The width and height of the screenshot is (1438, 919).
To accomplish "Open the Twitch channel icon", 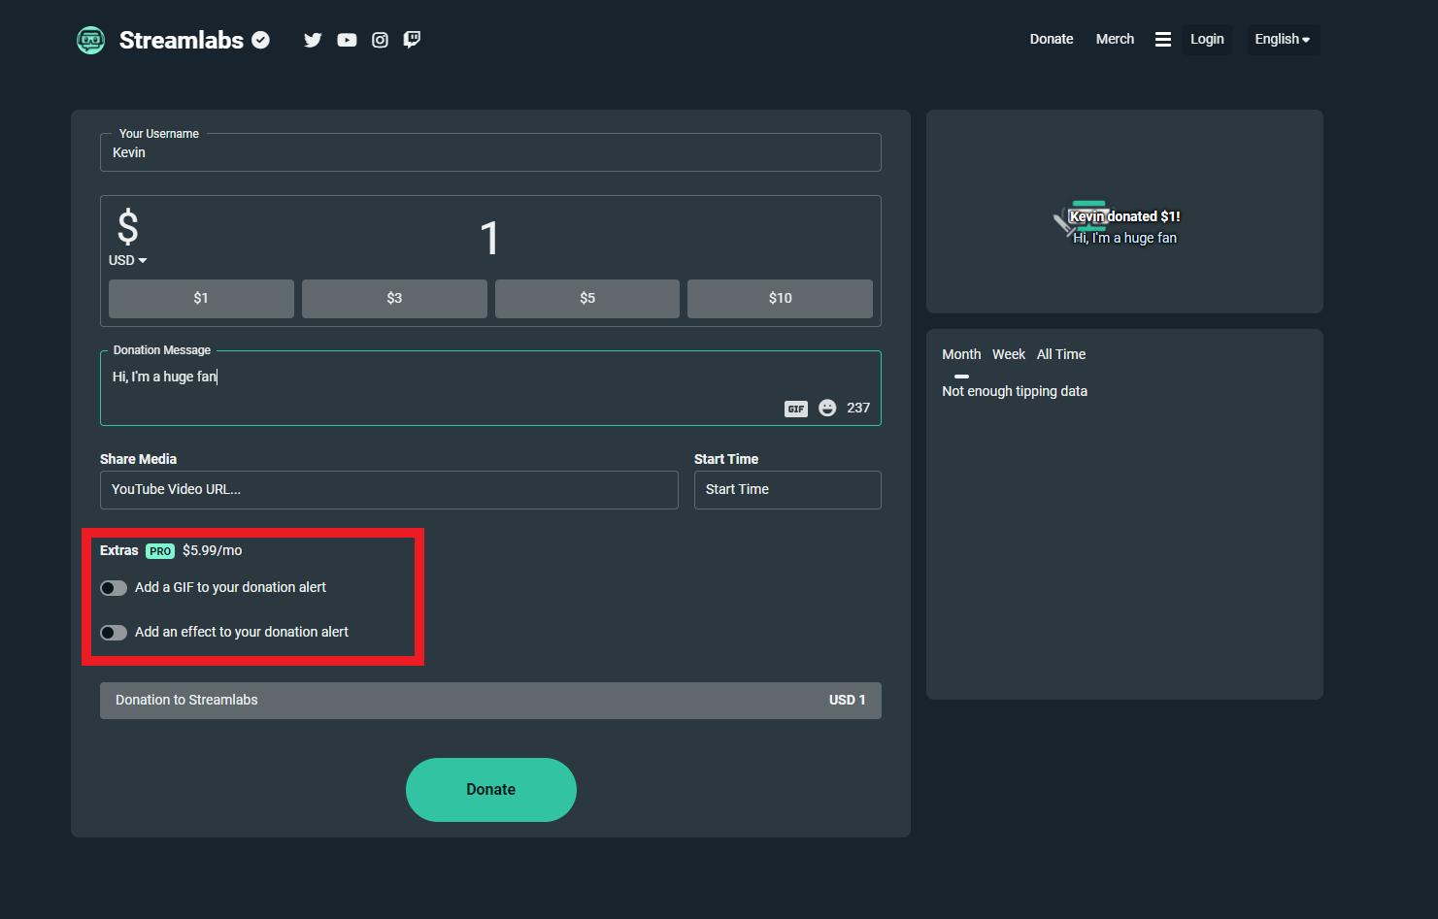I will tap(412, 40).
